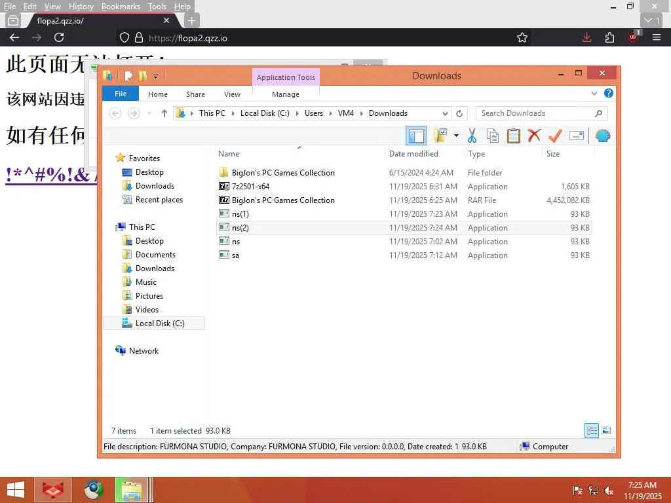Click the Paste clipboard icon
The image size is (671, 503).
click(x=514, y=136)
